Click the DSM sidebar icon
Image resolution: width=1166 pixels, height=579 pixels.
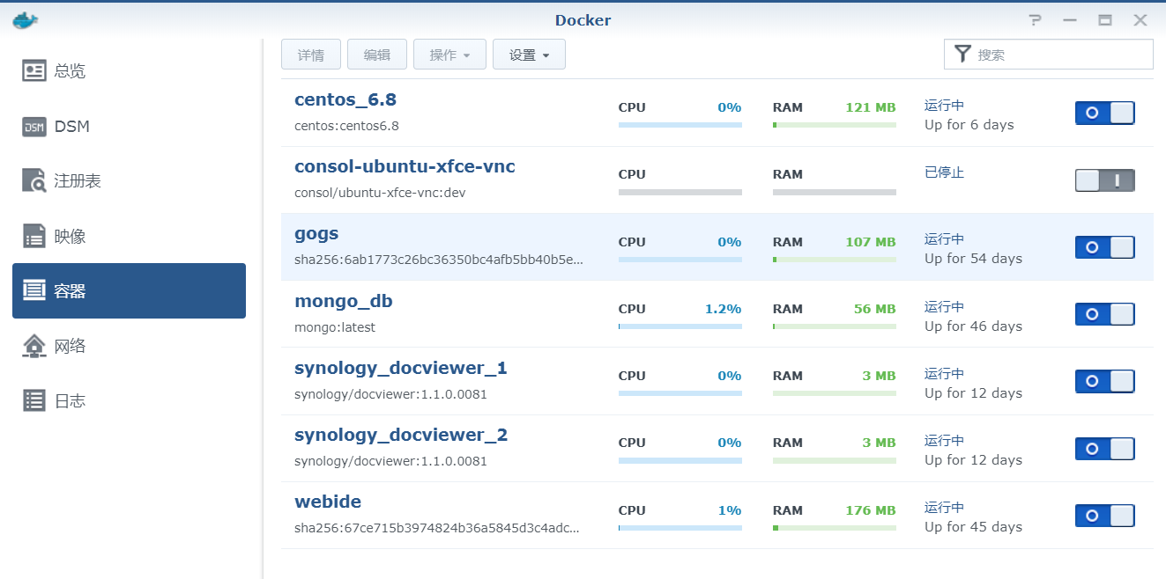[x=34, y=127]
